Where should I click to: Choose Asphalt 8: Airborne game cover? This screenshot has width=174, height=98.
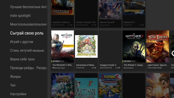(x=63, y=7)
